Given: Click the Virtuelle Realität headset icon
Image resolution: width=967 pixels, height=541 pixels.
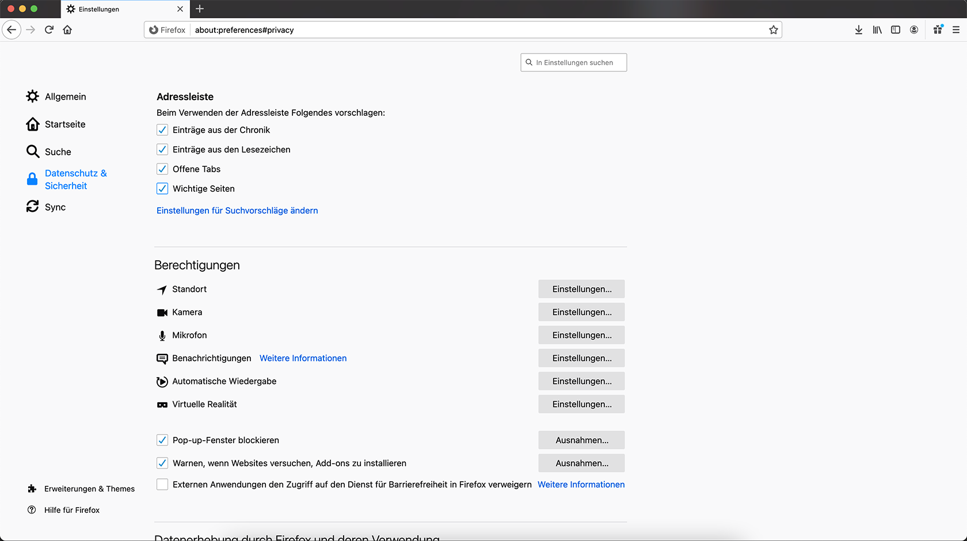Looking at the screenshot, I should click(x=162, y=405).
